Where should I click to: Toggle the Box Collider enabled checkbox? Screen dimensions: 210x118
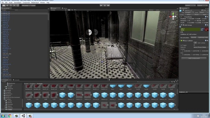(183, 41)
